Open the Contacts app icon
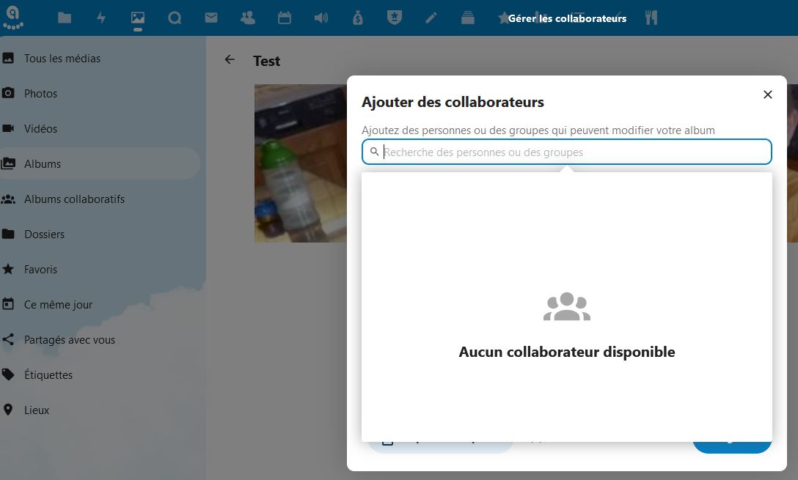The height and width of the screenshot is (480, 798). point(248,18)
